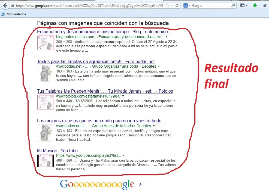Screen dimensions: 269x191
Task: Go back with the browser back arrow
Action: coord(5,5)
